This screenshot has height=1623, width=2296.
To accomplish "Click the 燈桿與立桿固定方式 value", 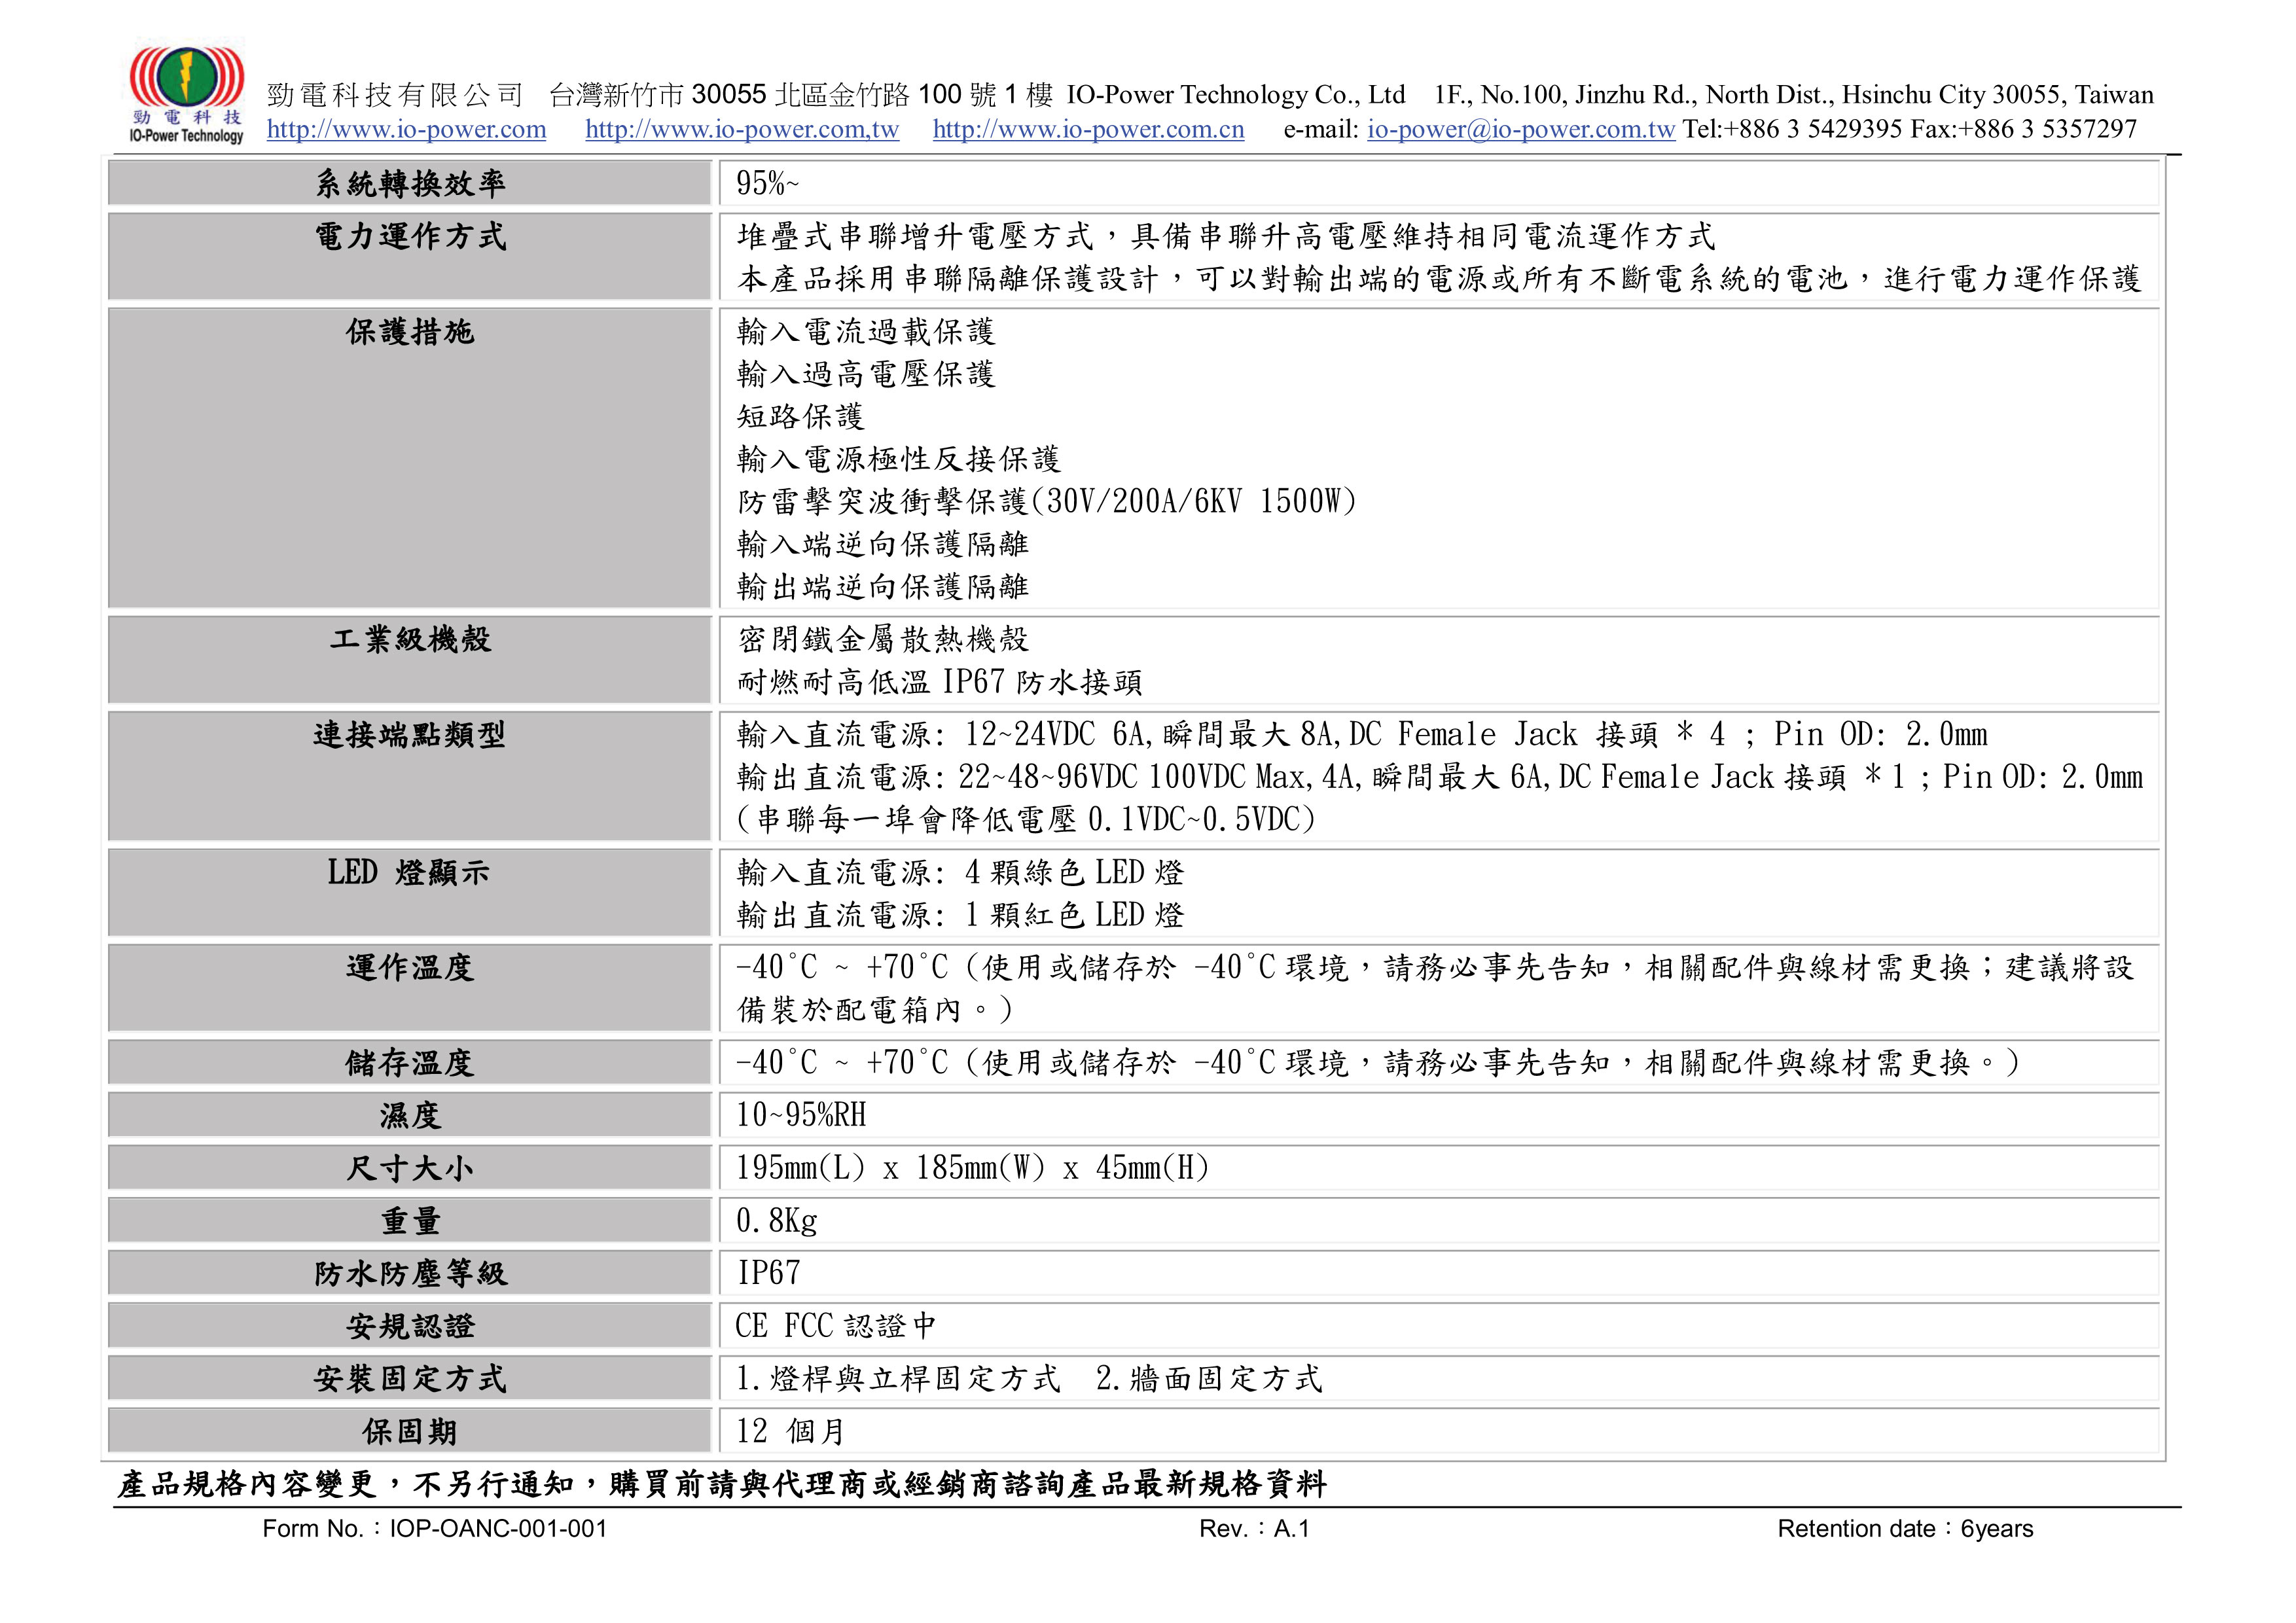I will point(898,1380).
